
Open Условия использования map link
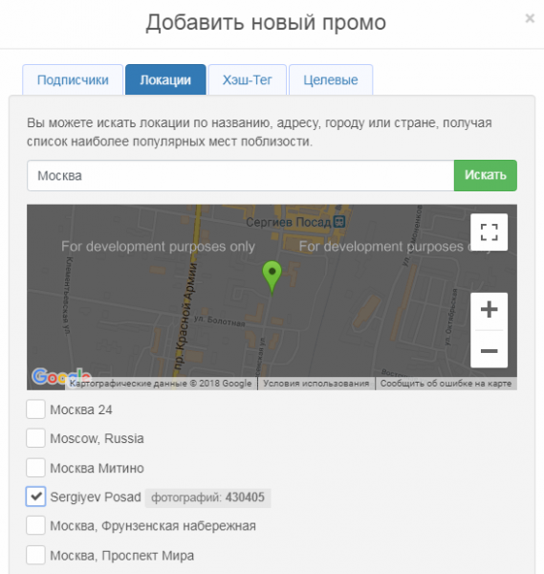316,384
